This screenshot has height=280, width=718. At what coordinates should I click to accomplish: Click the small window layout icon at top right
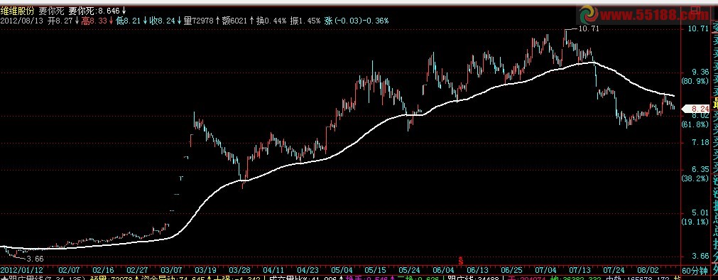click(695, 9)
